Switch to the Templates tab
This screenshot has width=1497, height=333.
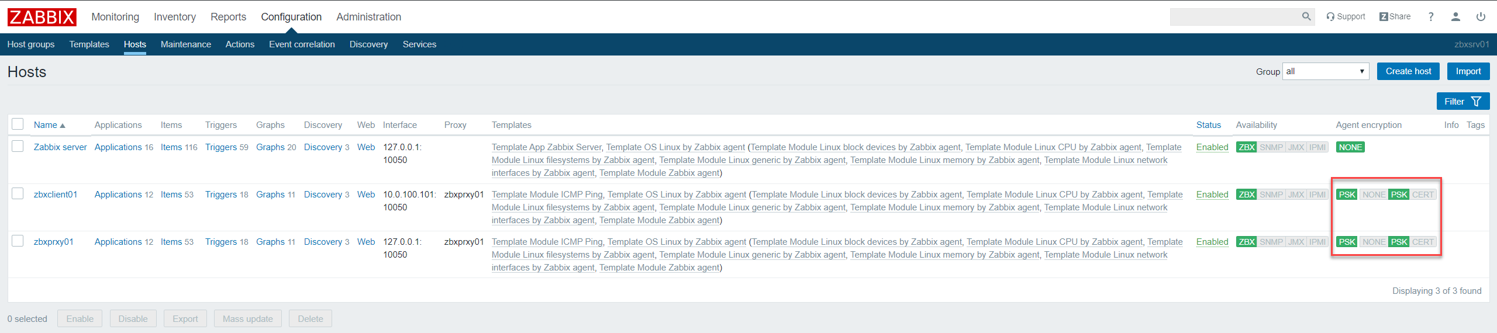[89, 44]
